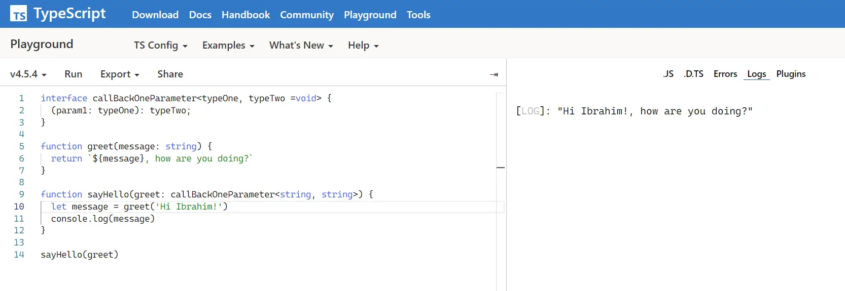845x291 pixels.
Task: Click the editor minimap scrollbar slider
Action: (501, 167)
